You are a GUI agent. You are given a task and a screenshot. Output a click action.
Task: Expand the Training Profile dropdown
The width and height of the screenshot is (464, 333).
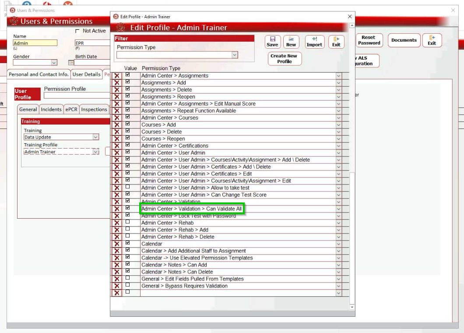click(96, 152)
